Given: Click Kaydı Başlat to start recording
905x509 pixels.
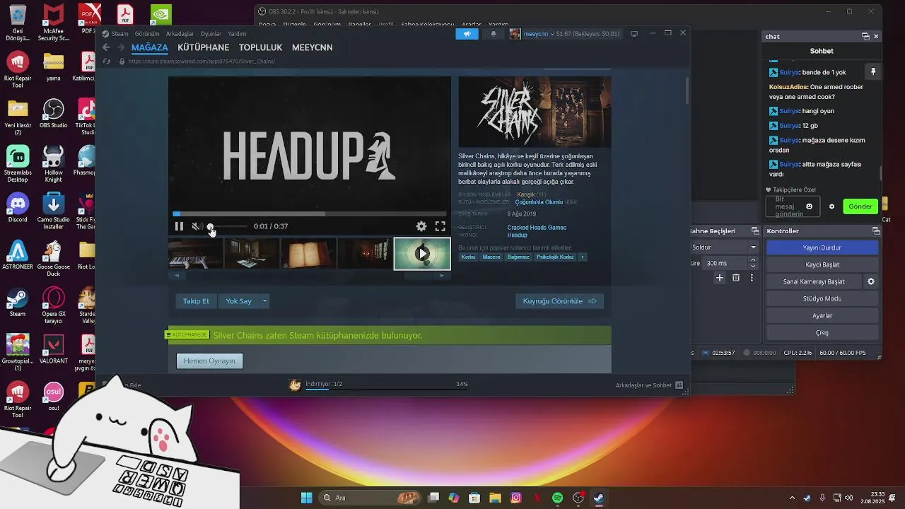Looking at the screenshot, I should 822,264.
